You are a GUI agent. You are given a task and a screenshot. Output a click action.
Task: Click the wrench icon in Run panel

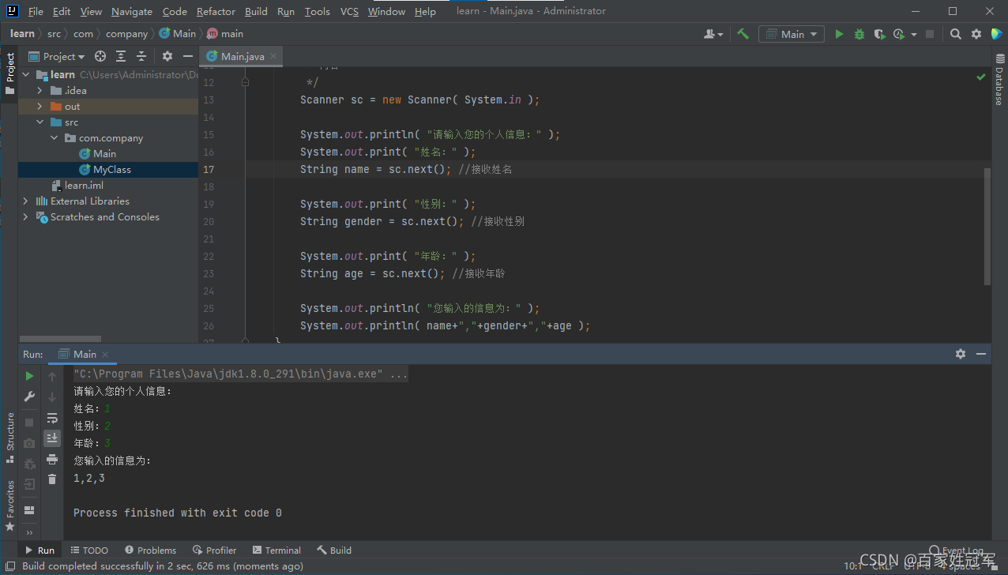[29, 396]
